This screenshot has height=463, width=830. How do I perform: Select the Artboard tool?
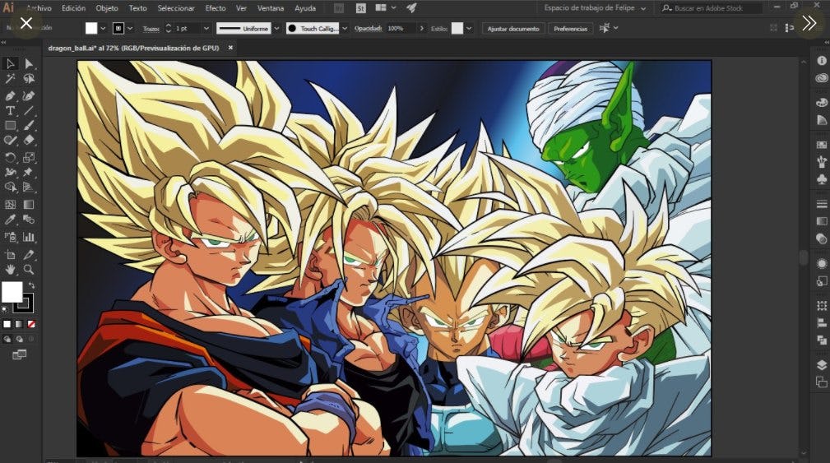(10, 254)
